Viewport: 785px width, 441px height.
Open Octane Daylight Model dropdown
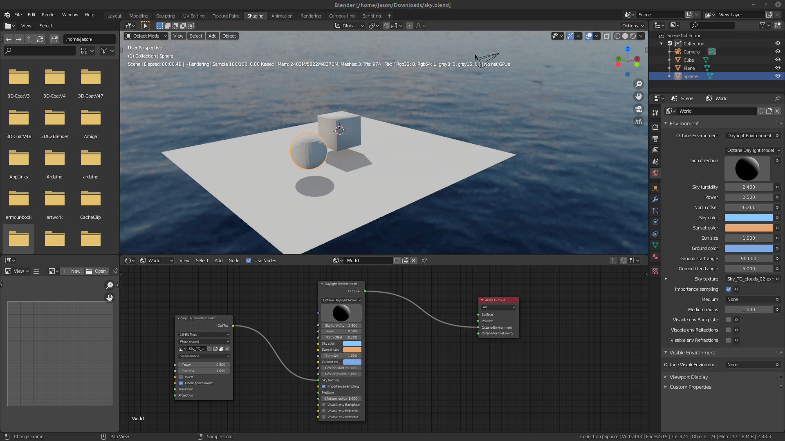point(753,150)
